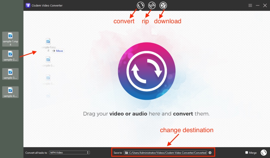Select sample-3 desktop file
Image resolution: width=270 pixels, height=158 pixels.
[10, 74]
